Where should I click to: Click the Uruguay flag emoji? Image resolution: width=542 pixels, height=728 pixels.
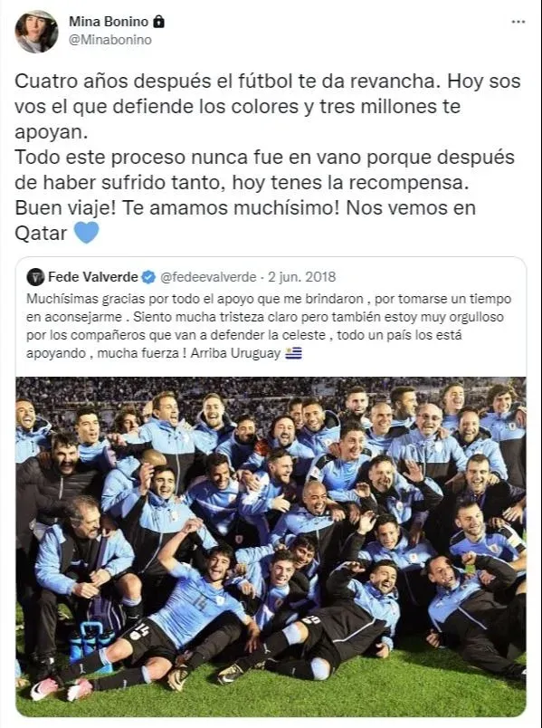coord(293,353)
